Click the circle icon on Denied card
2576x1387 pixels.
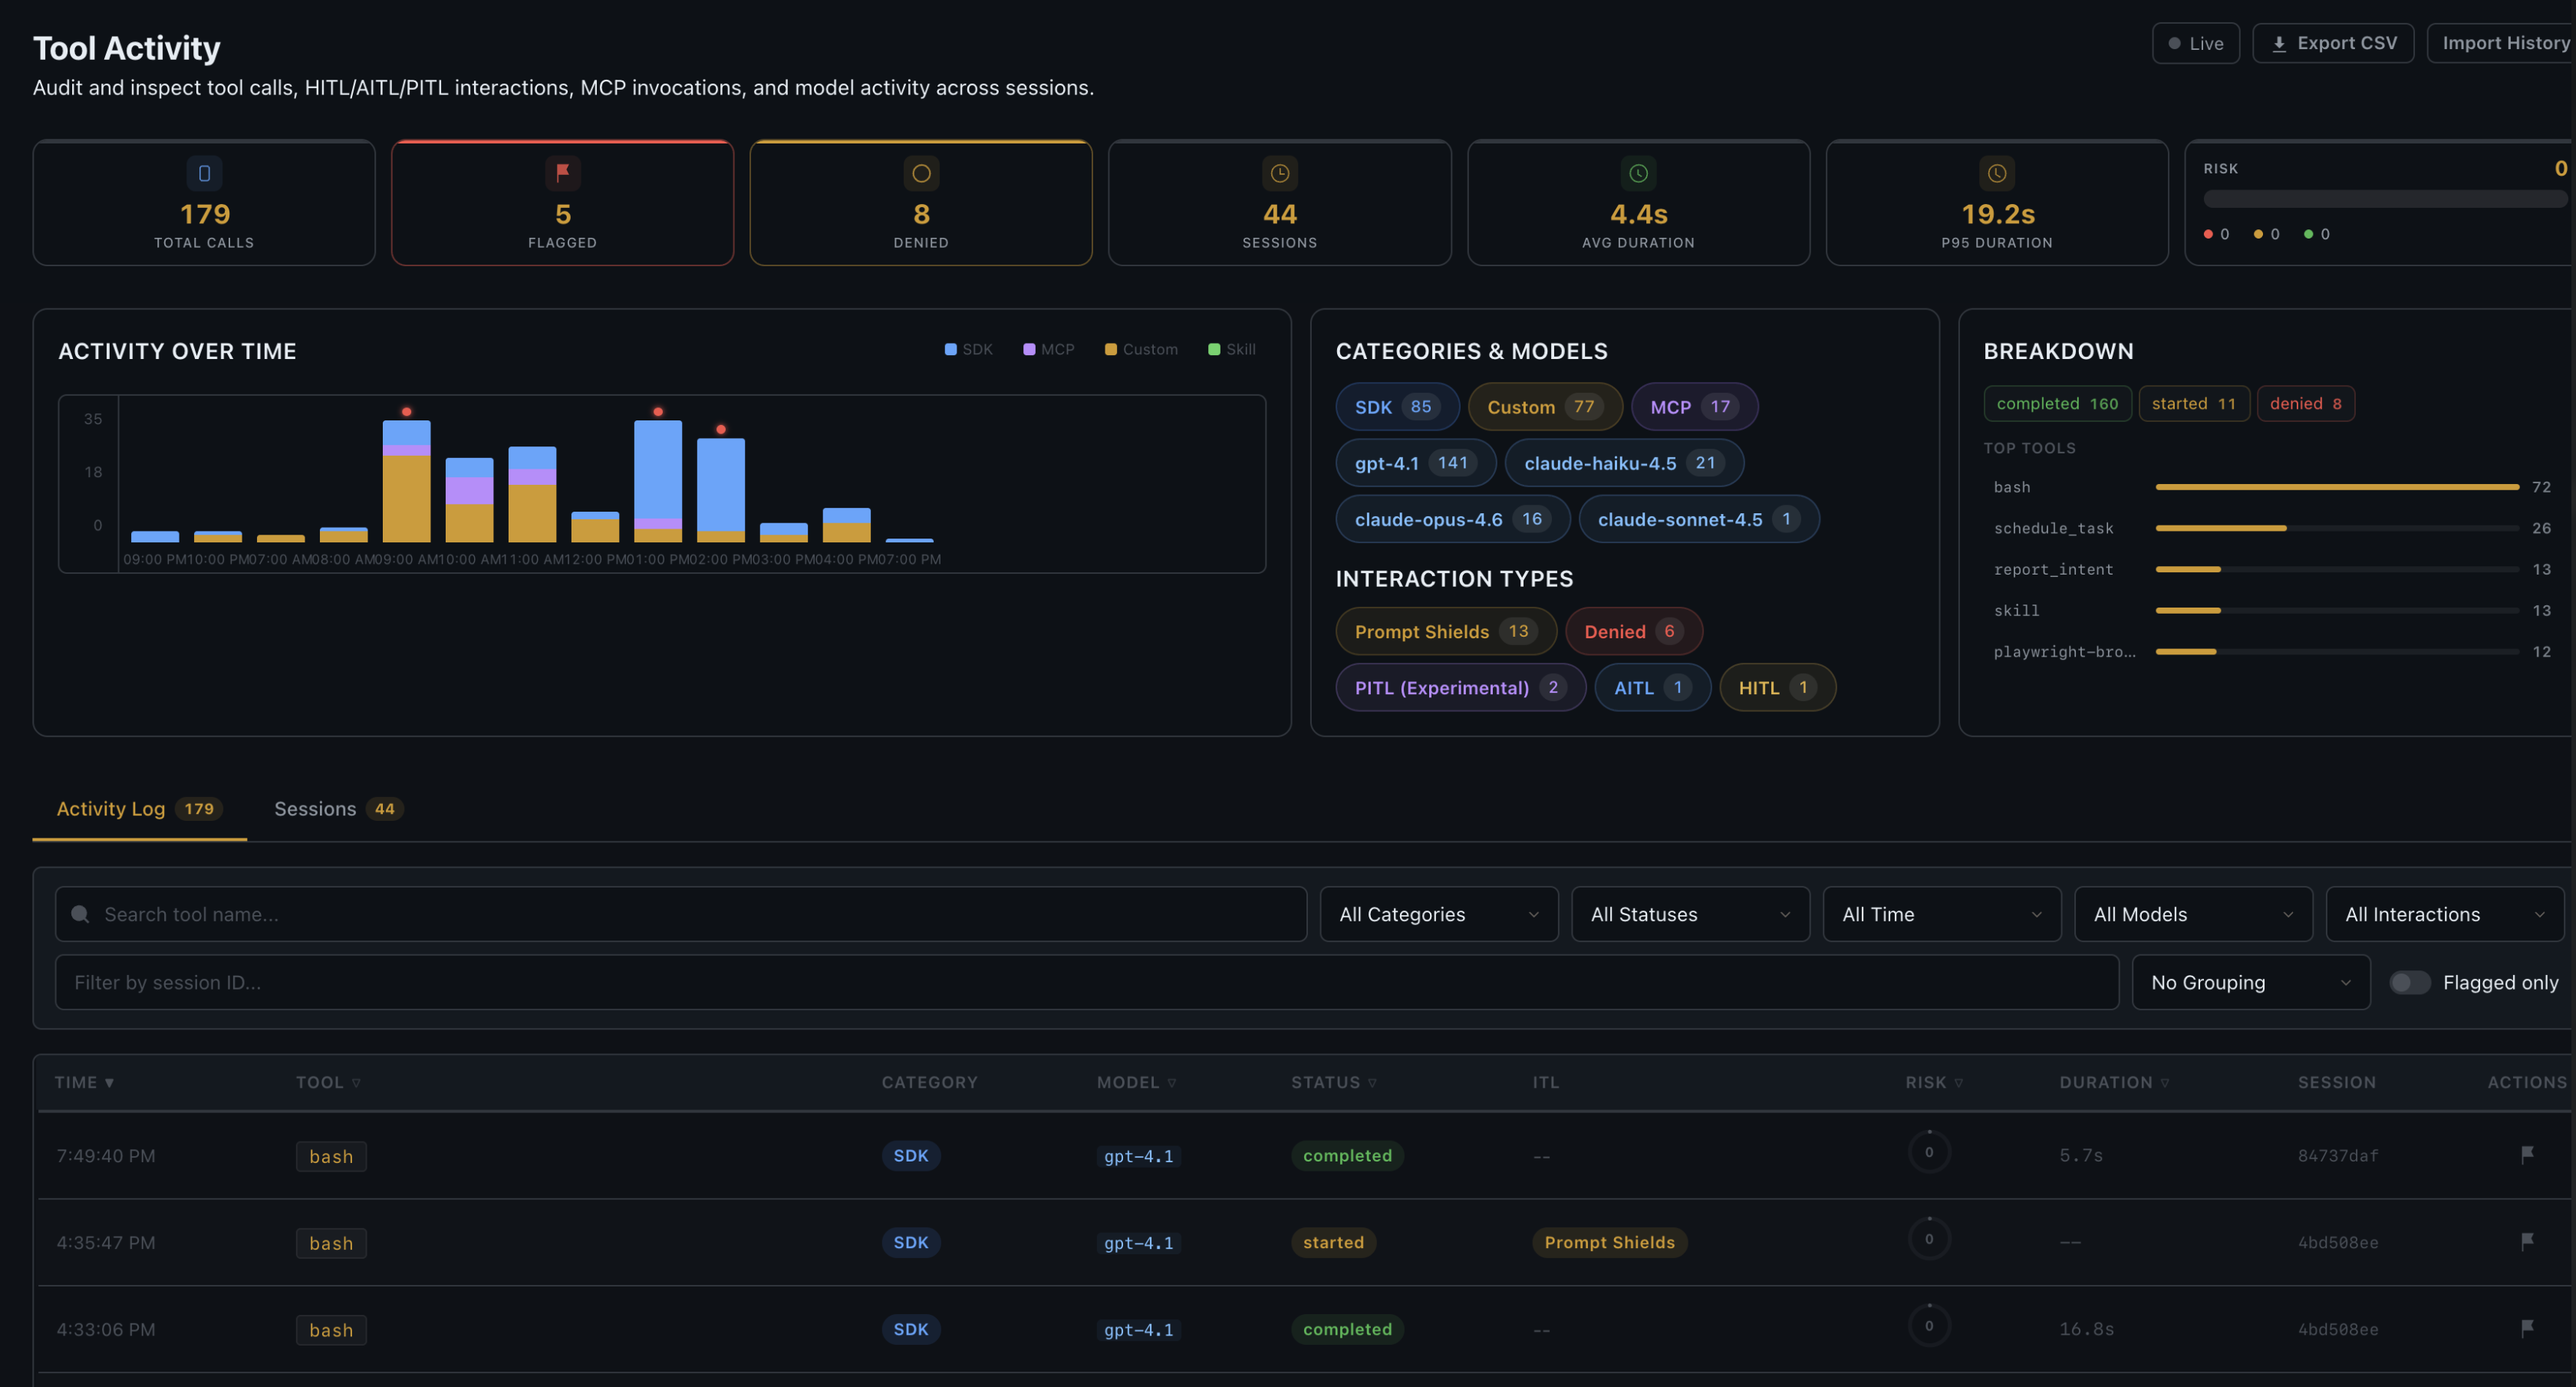pos(921,173)
